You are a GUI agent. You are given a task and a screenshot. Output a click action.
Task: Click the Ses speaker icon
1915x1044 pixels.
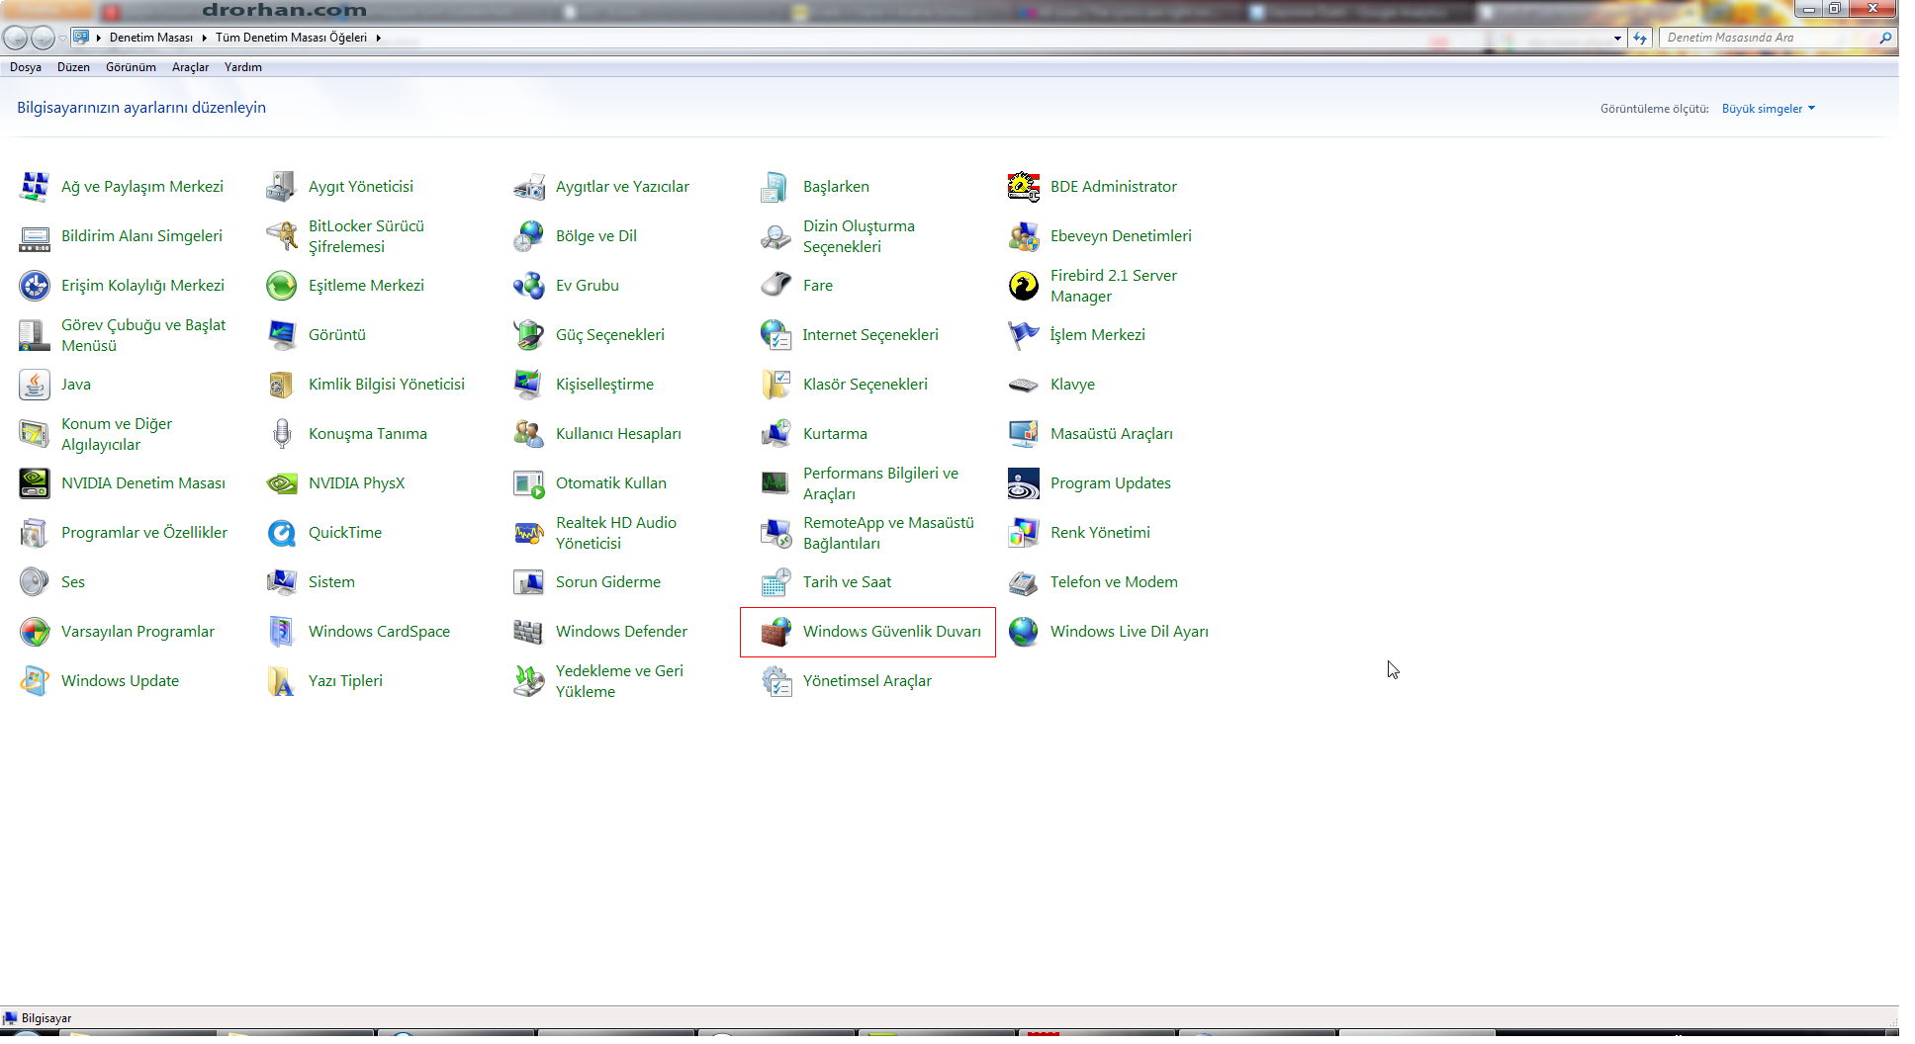(35, 582)
